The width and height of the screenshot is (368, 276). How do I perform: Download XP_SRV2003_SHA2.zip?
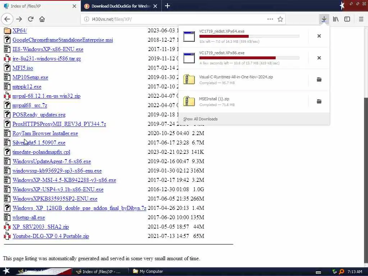(x=41, y=227)
